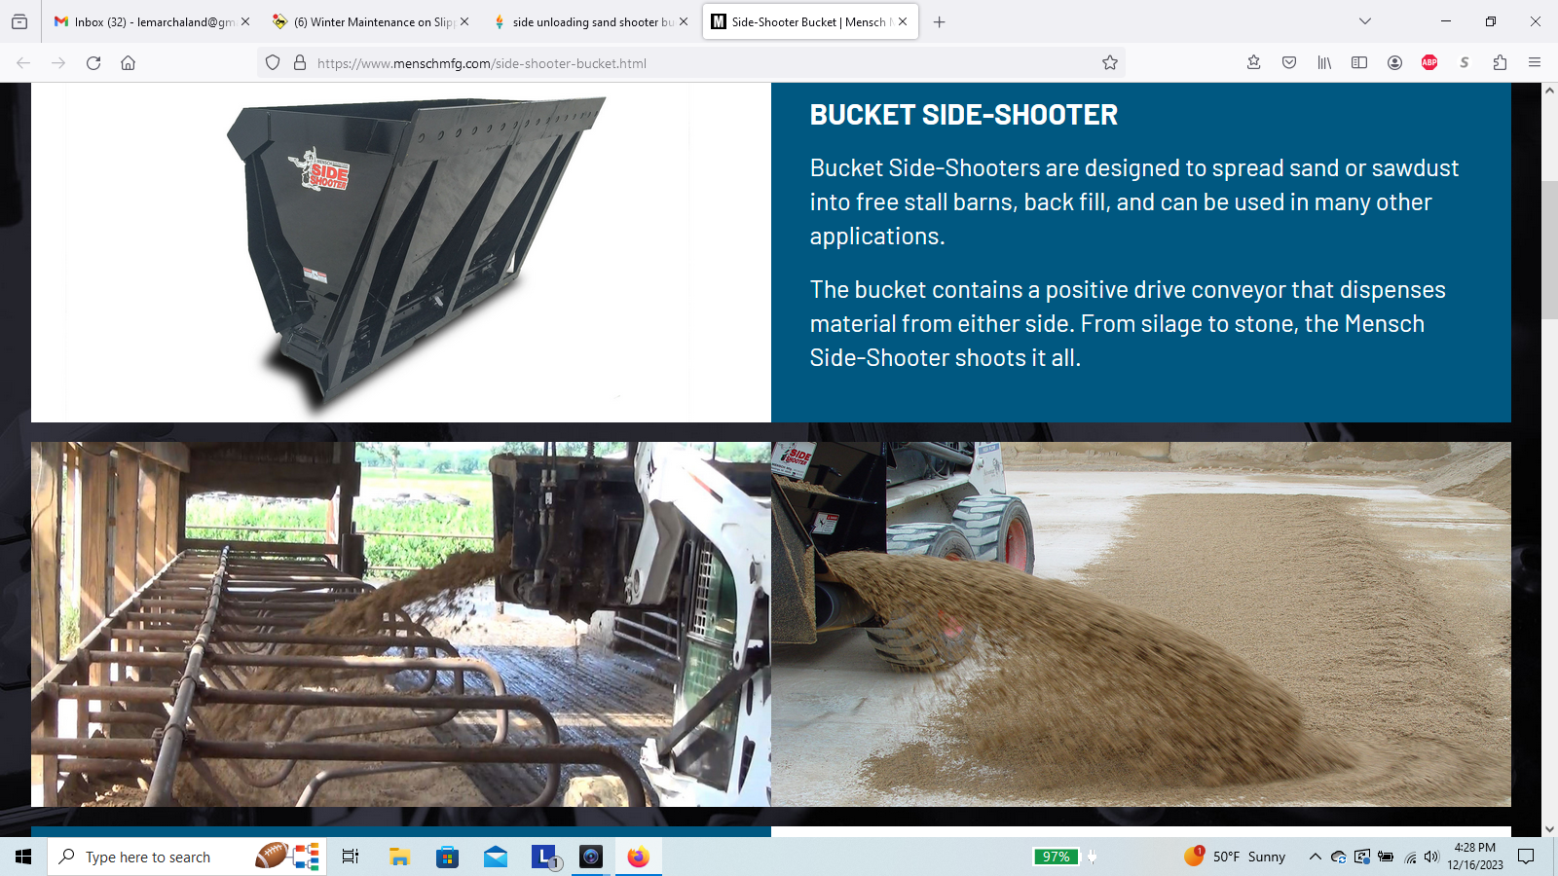Open the gray S extension
The image size is (1558, 876).
pyautogui.click(x=1465, y=63)
